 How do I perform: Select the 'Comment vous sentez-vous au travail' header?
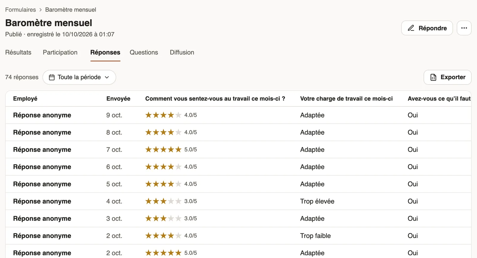coord(215,98)
